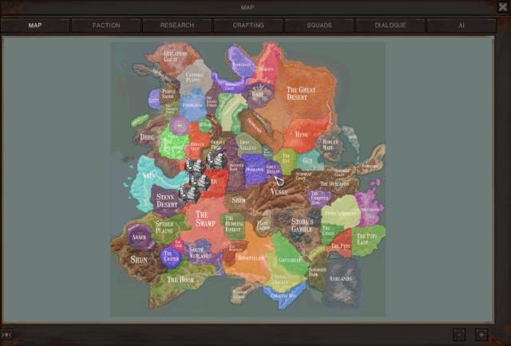Click the Vain region label
511x346 pixels.
(x=149, y=175)
